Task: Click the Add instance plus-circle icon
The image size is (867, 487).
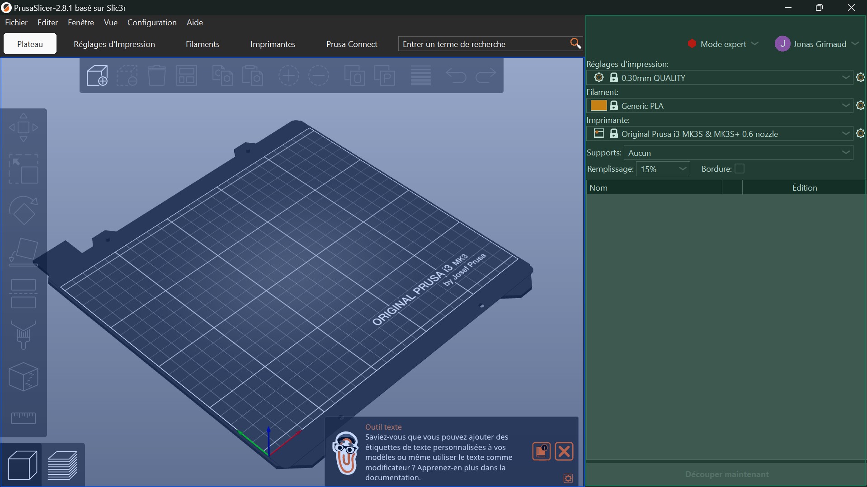Action: click(x=289, y=75)
